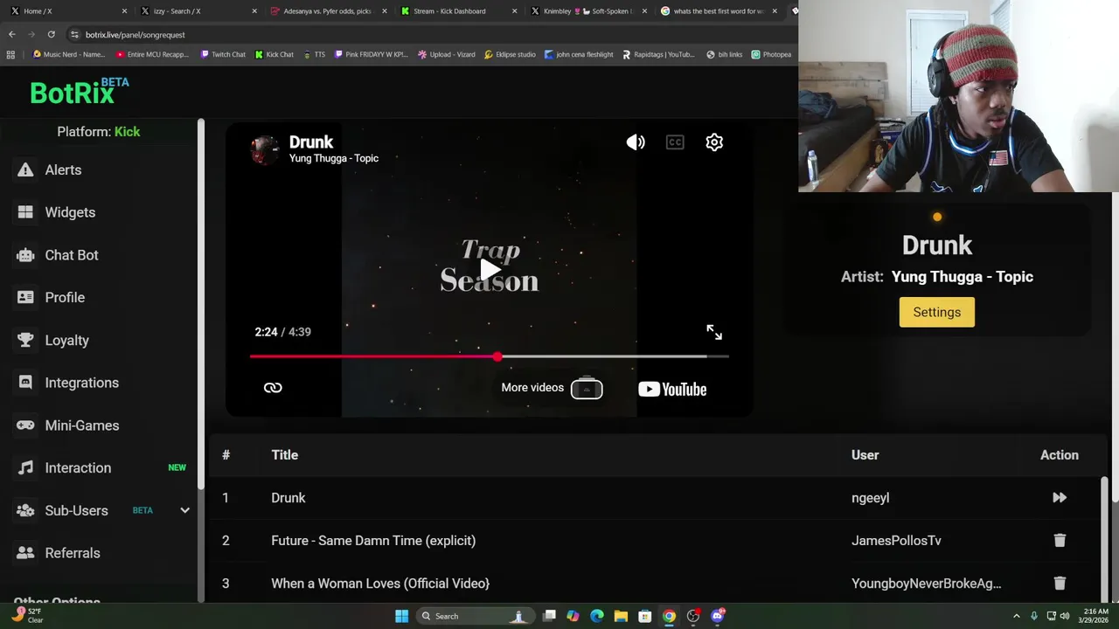Reload the BotRix page
Viewport: 1119px width, 629px height.
(51, 34)
